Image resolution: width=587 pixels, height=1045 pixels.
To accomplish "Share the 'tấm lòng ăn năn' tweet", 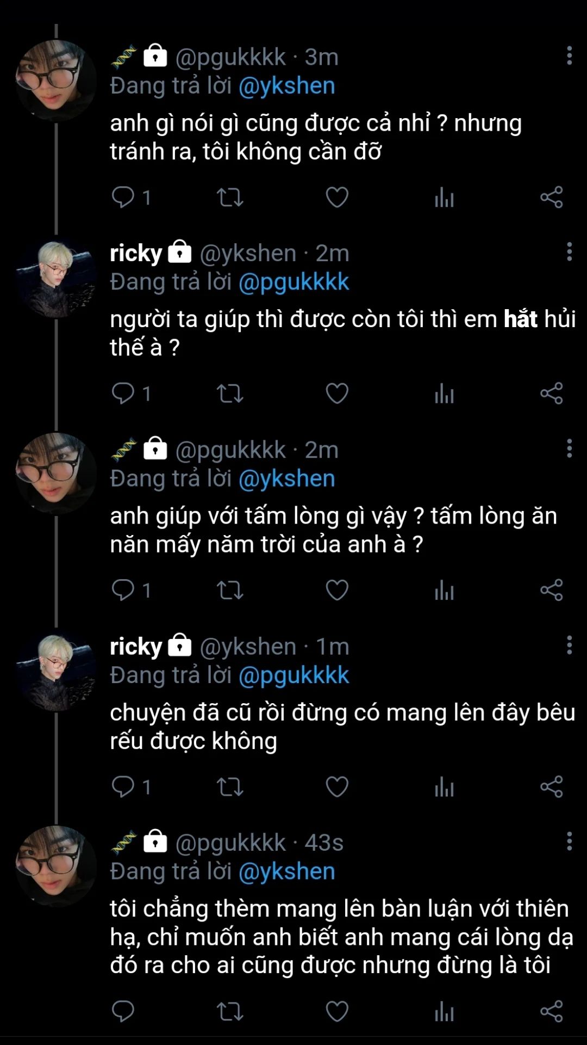I will click(551, 590).
